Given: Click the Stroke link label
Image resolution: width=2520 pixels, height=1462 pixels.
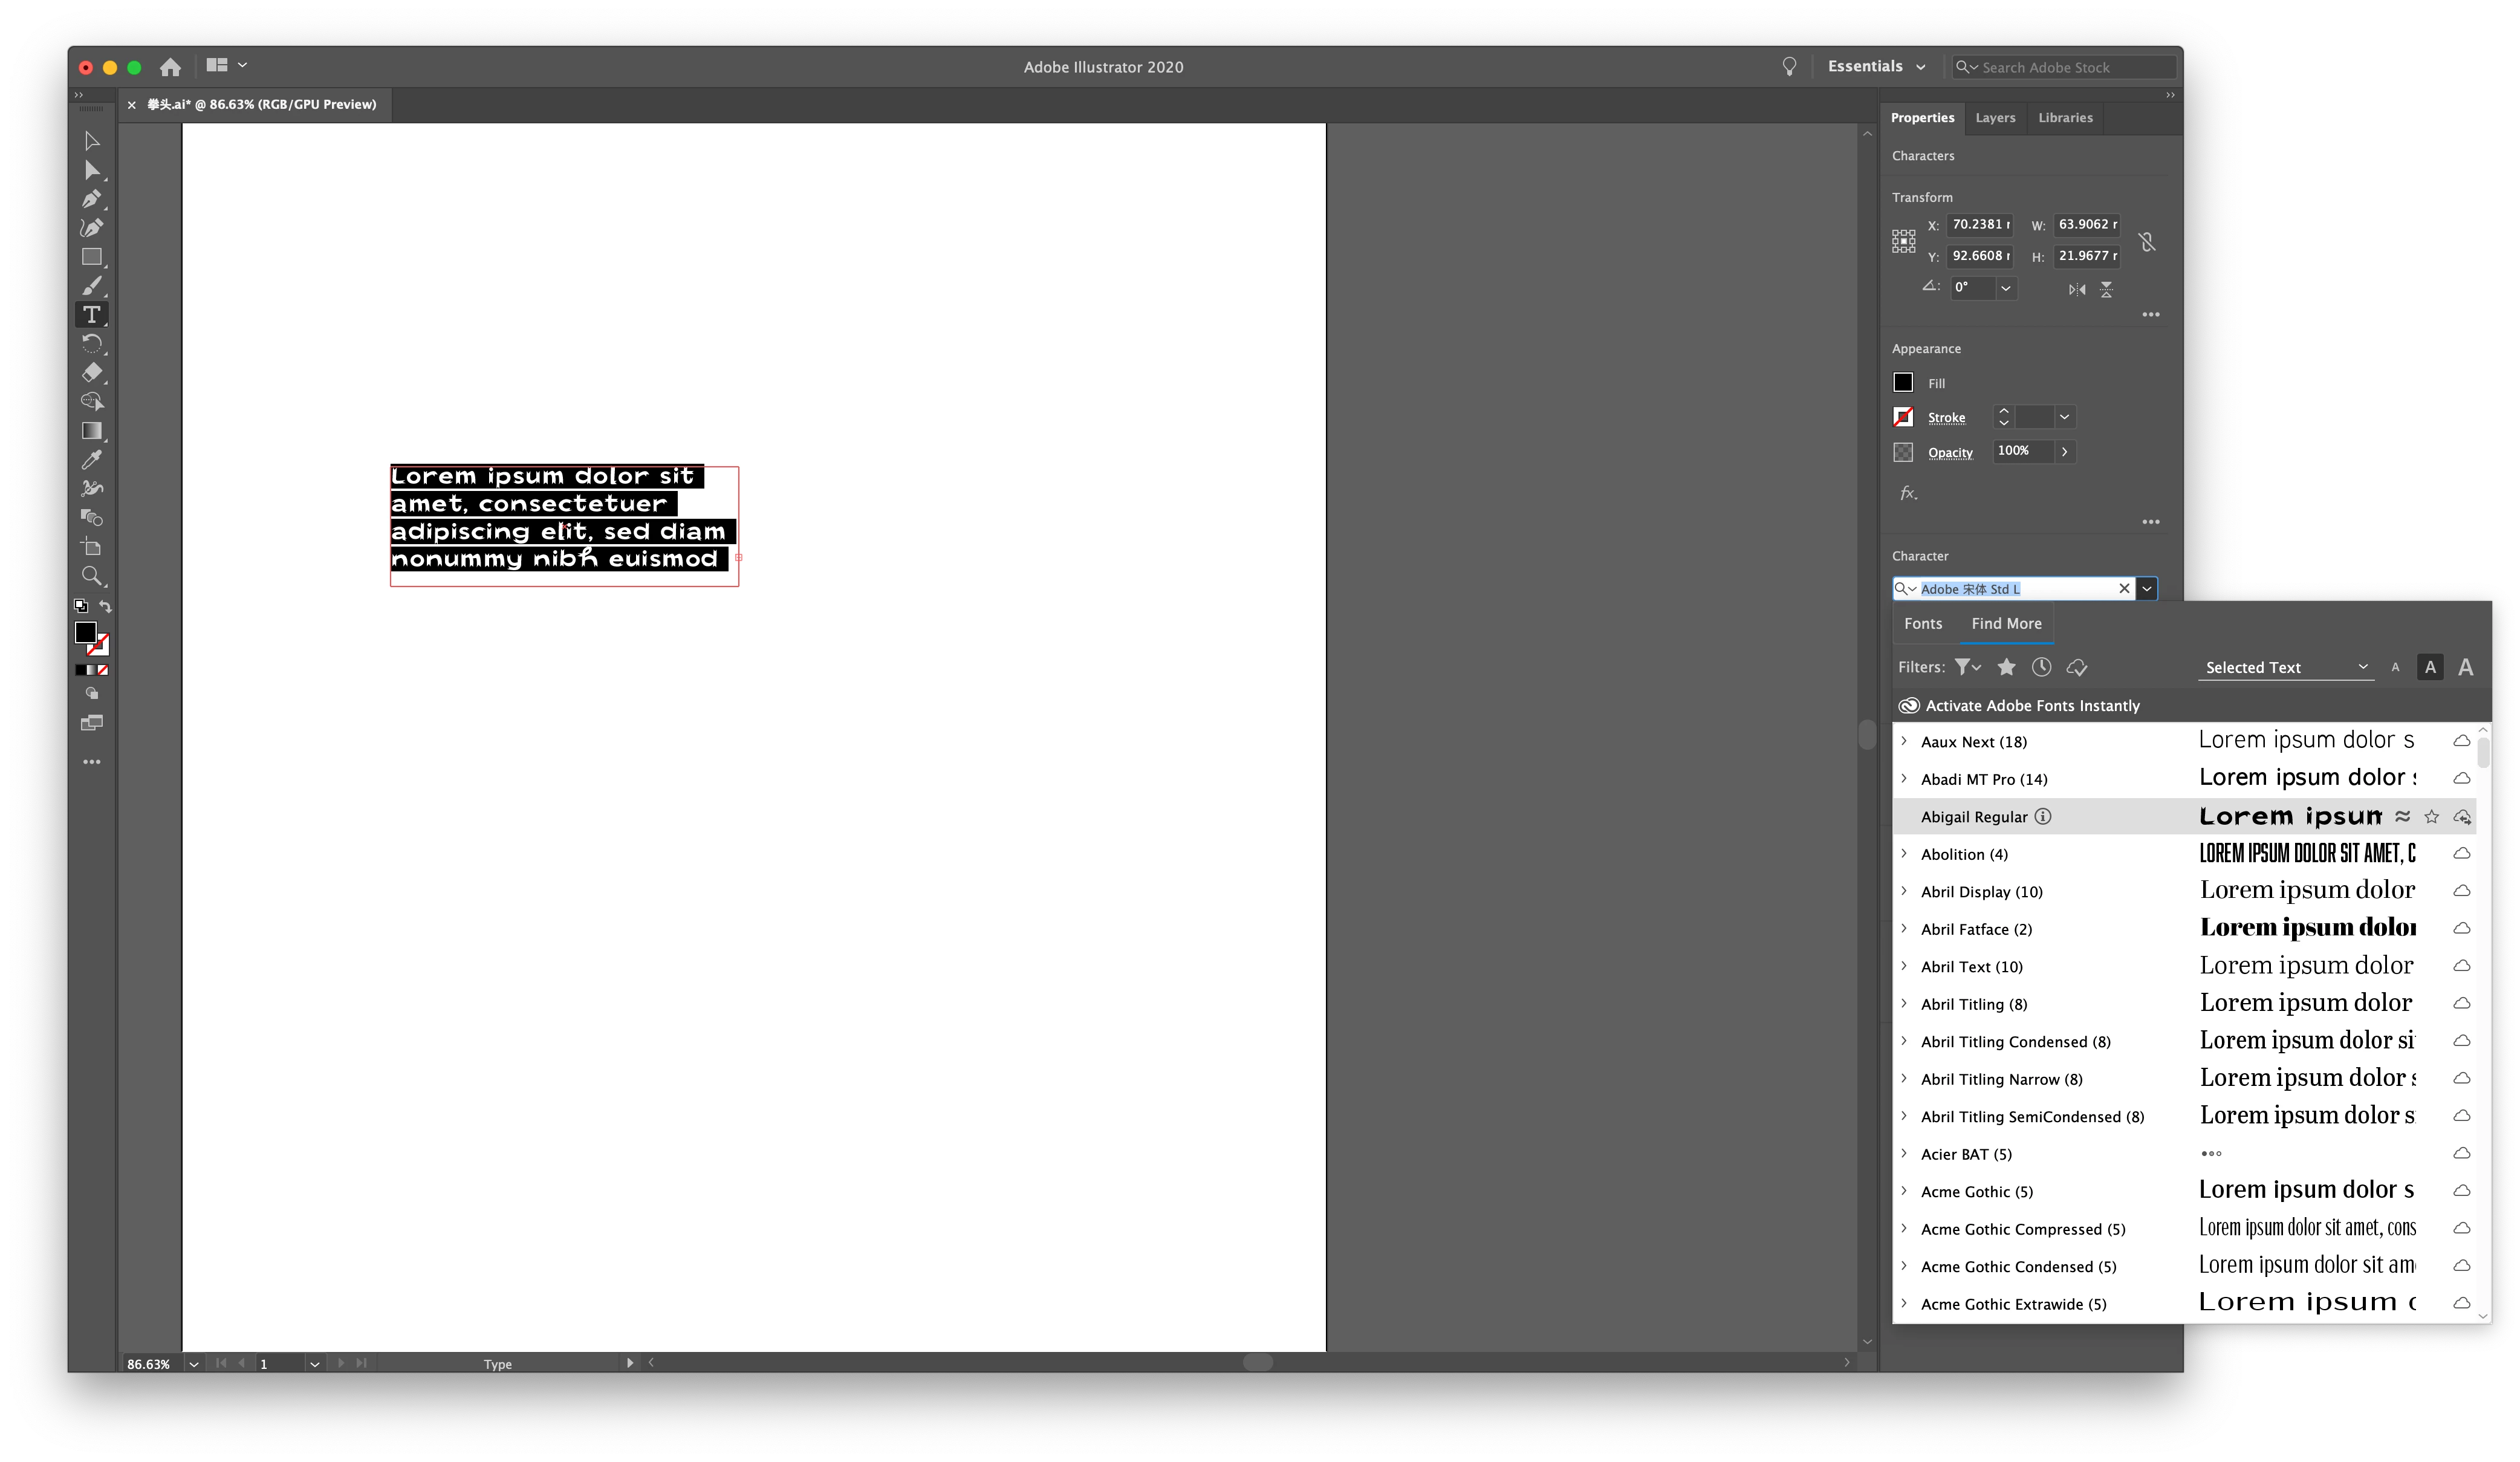Looking at the screenshot, I should click(x=1946, y=418).
